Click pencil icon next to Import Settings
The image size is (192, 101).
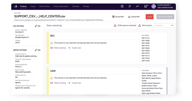coord(36,50)
